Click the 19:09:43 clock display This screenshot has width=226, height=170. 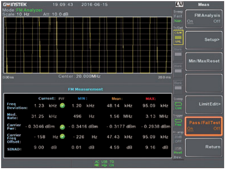click(x=63, y=4)
